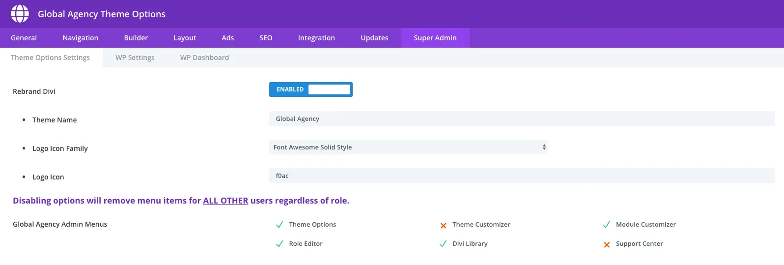Click the underlined ALL OTHER text
The image size is (784, 265).
[225, 201]
